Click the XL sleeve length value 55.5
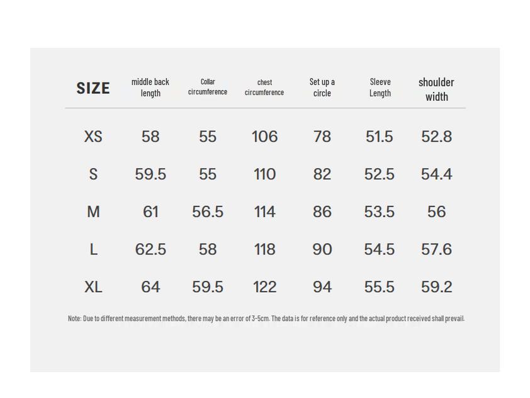The width and height of the screenshot is (530, 398). [379, 287]
